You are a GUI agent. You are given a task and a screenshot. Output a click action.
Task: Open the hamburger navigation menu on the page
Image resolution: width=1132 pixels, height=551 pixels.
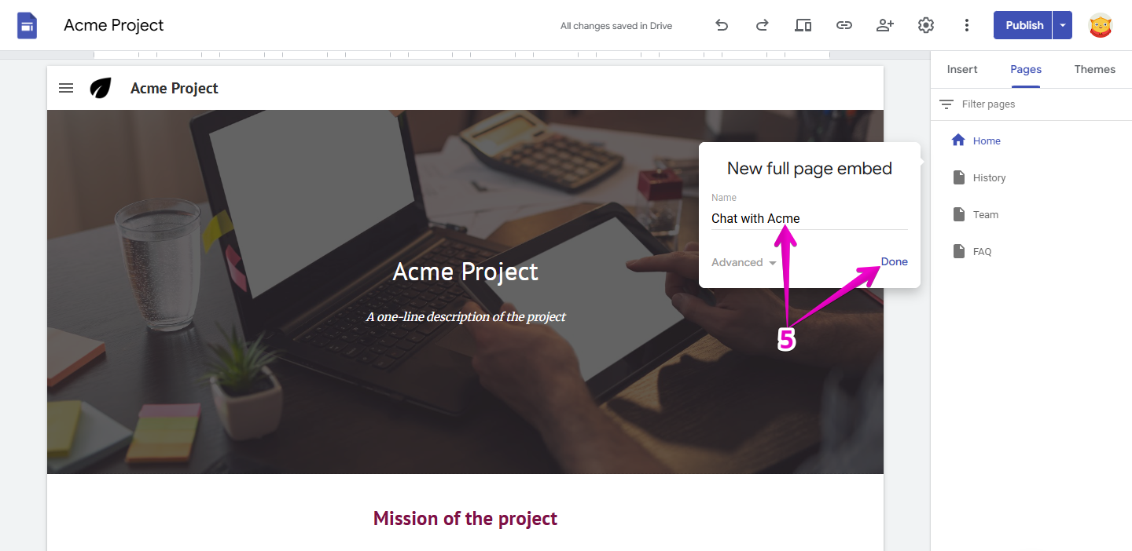point(66,88)
